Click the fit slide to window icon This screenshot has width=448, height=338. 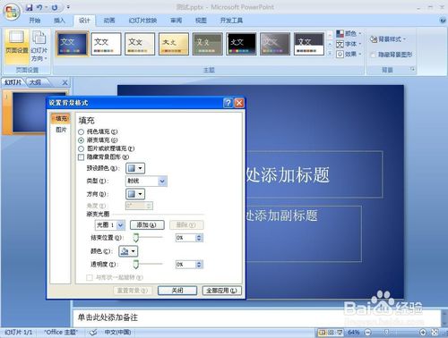click(x=435, y=332)
